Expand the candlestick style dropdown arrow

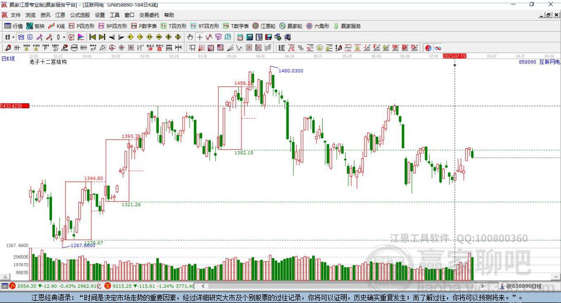(x=64, y=37)
